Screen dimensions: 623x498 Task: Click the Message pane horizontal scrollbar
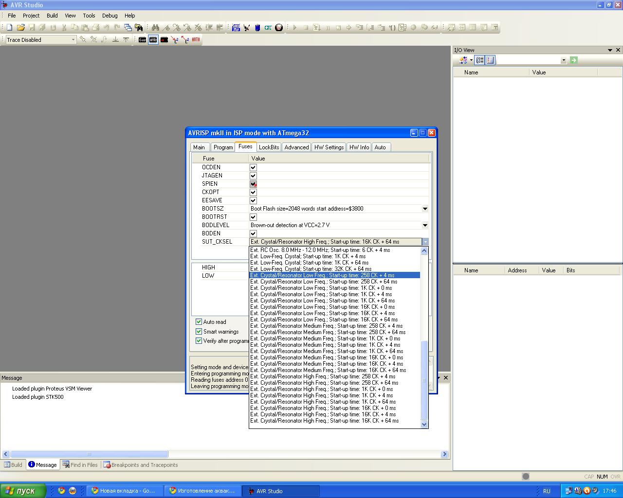click(x=89, y=454)
